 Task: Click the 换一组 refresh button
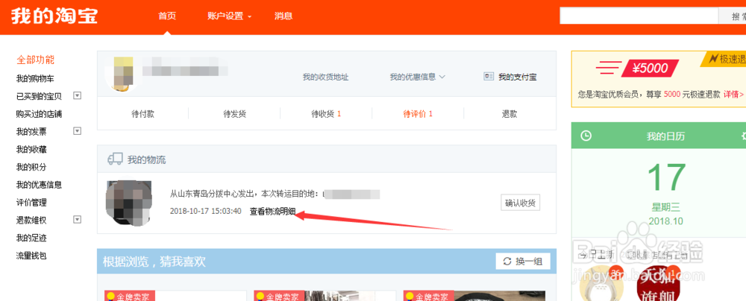523,261
